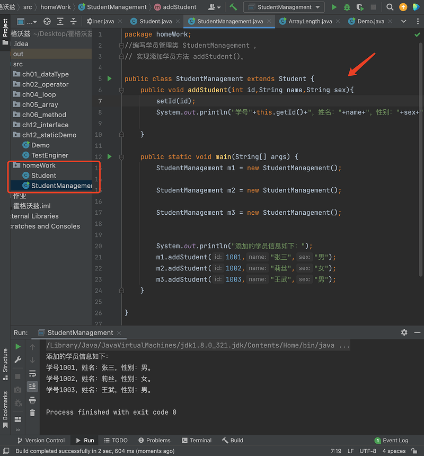Close the ArrayLength.java tab
The image size is (424, 456).
pyautogui.click(x=338, y=21)
